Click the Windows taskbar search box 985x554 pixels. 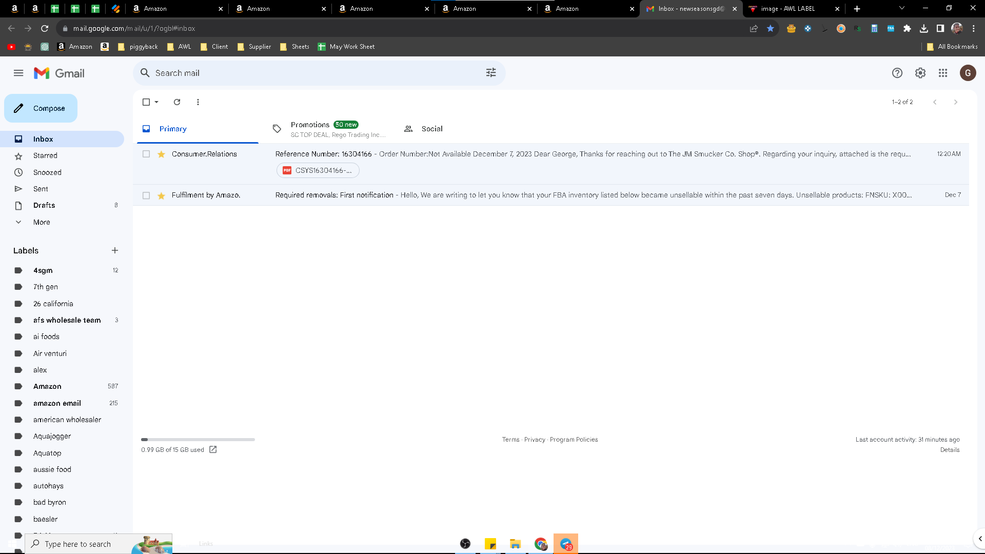[x=98, y=544]
